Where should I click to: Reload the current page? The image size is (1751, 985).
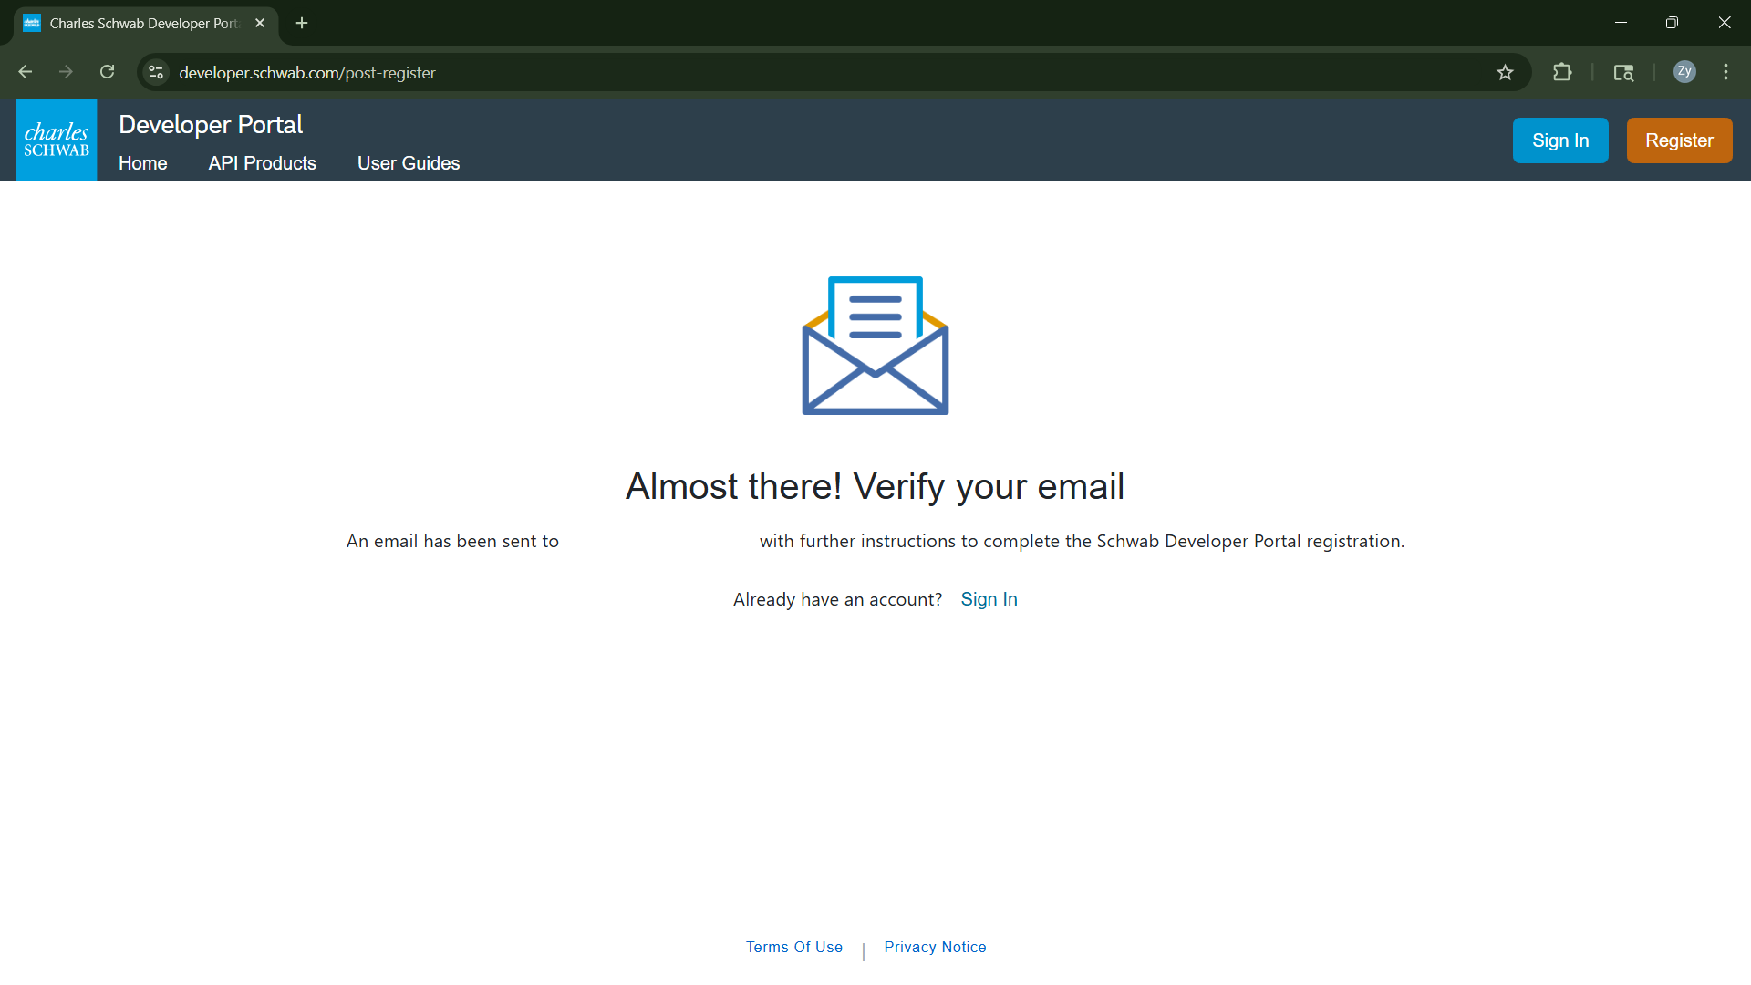107,72
